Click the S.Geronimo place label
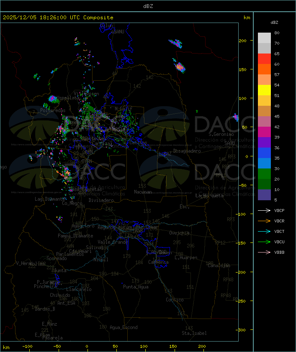The image size is (296, 352). [221, 134]
